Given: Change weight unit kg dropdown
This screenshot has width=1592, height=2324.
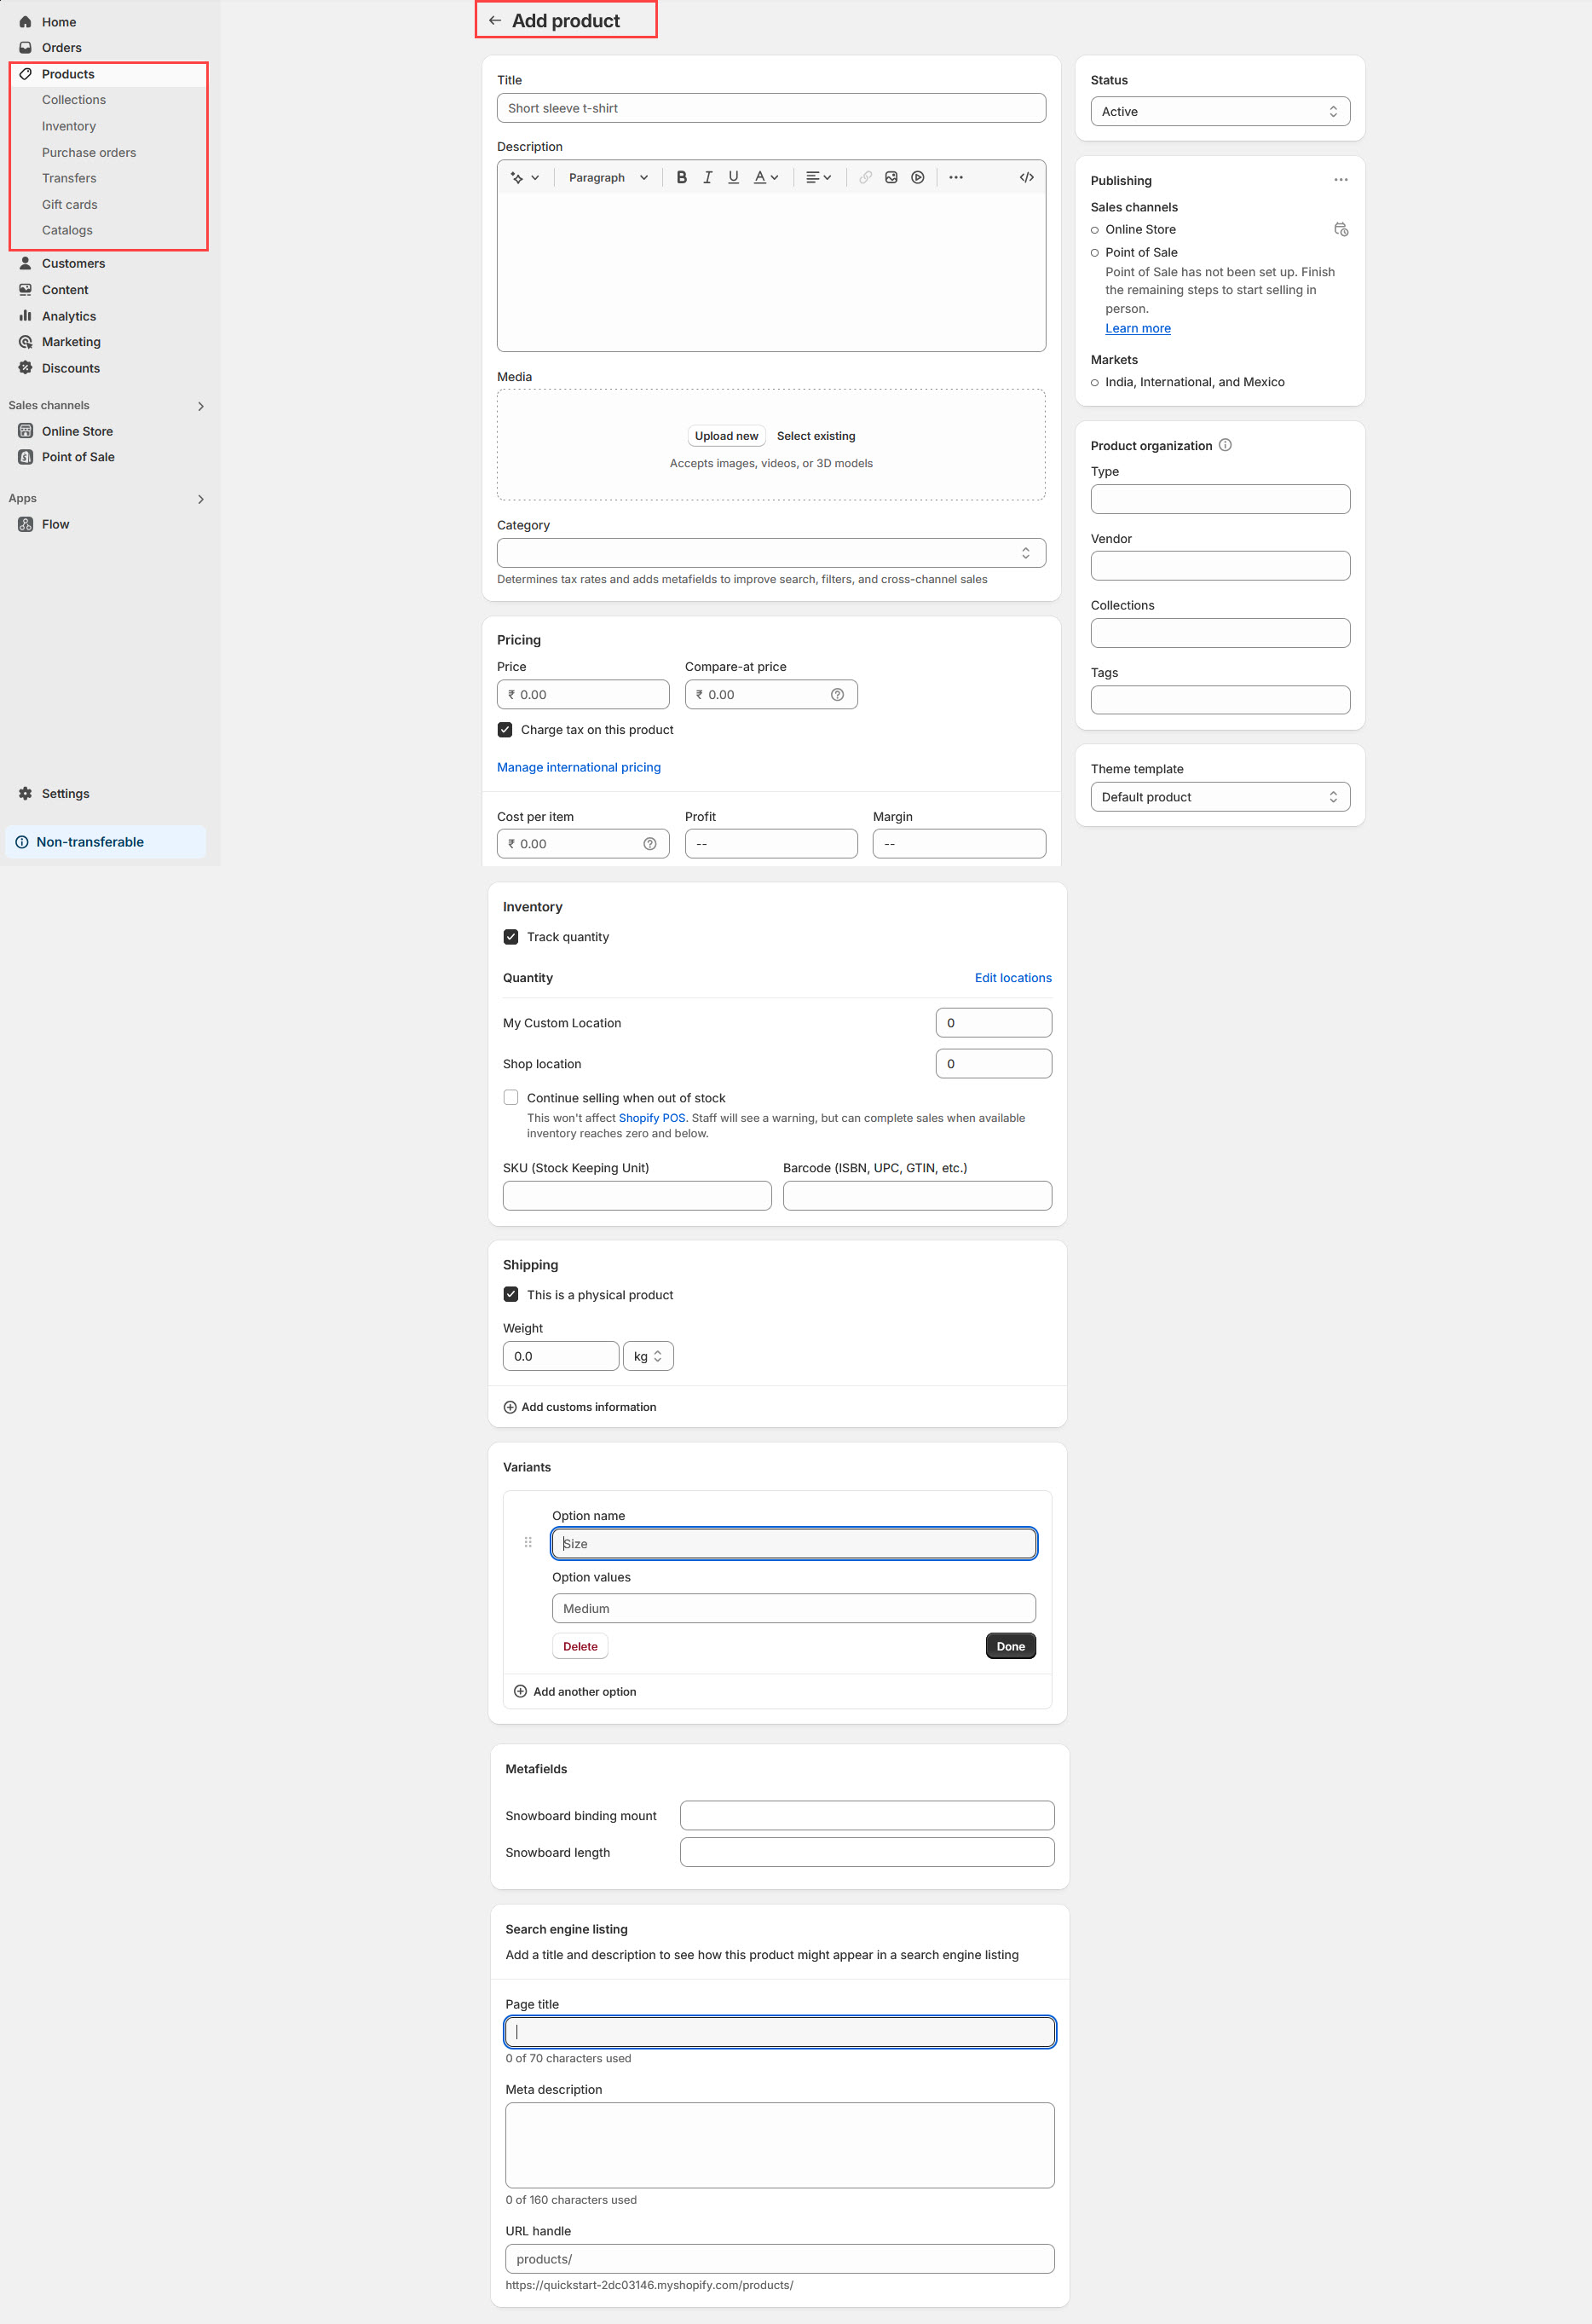Looking at the screenshot, I should (x=648, y=1356).
